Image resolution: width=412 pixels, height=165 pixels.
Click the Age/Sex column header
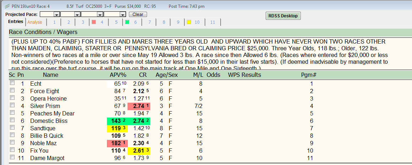(x=167, y=75)
